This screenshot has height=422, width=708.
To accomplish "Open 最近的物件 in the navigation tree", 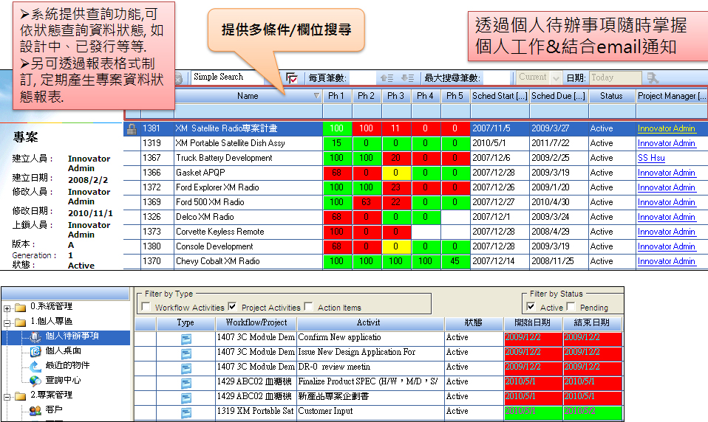I will click(x=67, y=365).
